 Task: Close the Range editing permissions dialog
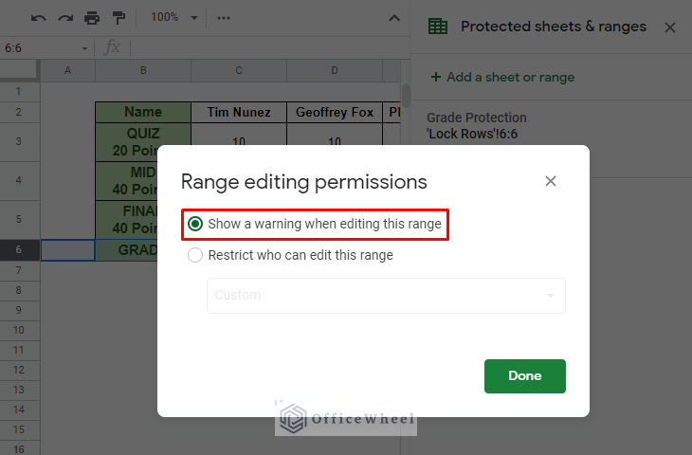click(x=551, y=181)
